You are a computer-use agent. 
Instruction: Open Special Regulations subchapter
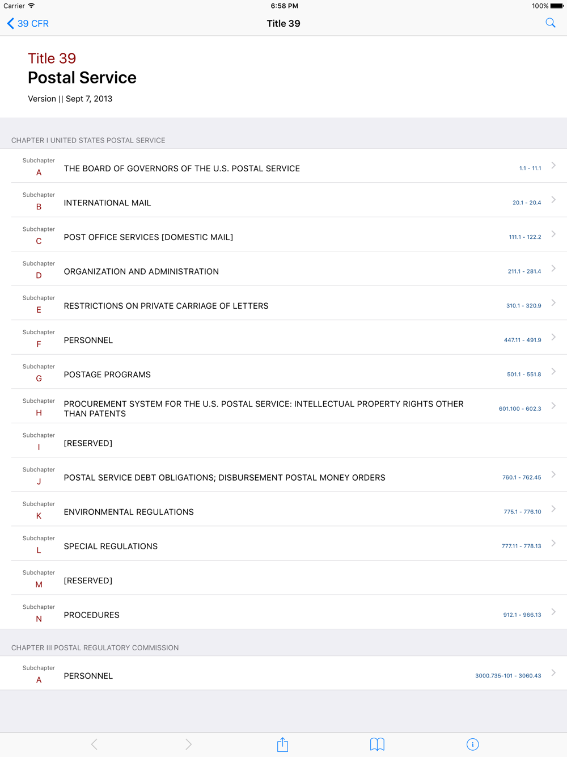283,543
